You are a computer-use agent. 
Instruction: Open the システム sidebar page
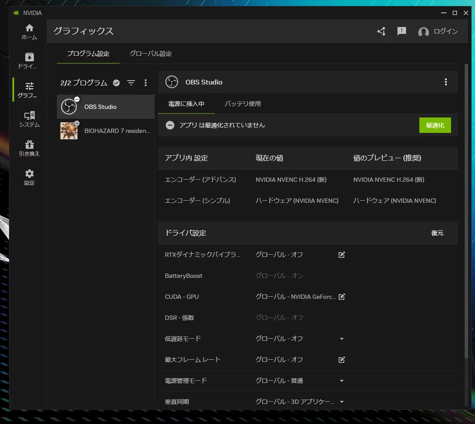point(29,119)
